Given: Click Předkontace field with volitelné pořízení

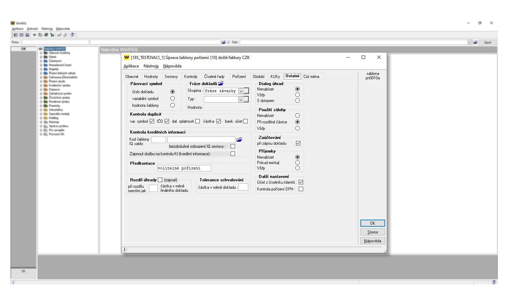Looking at the screenshot, I should [x=184, y=168].
